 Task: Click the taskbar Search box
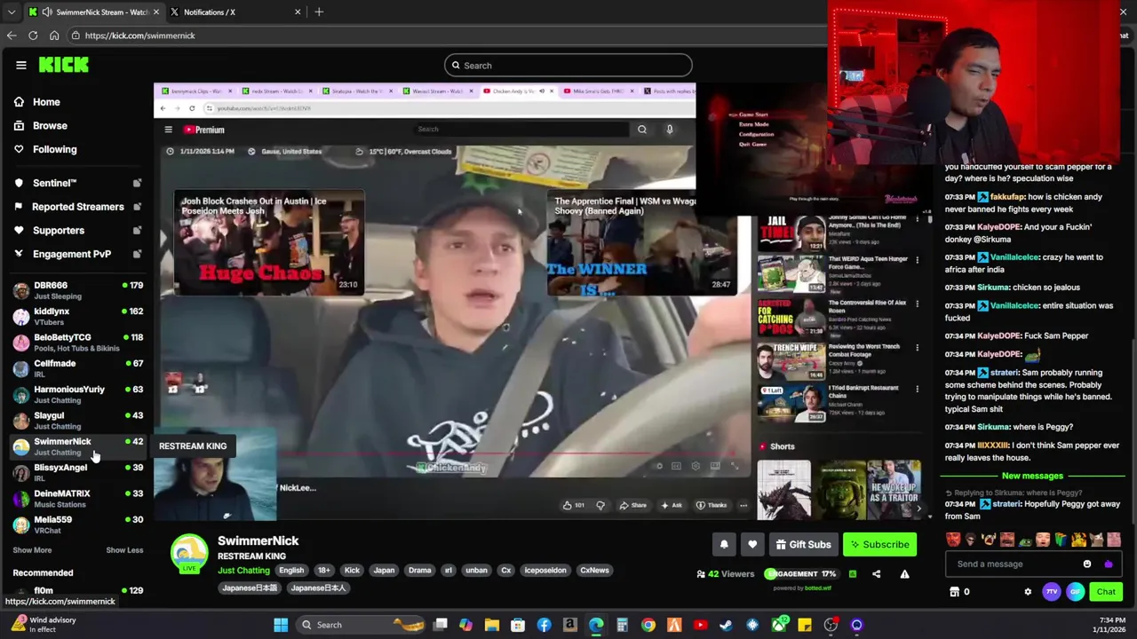click(360, 625)
